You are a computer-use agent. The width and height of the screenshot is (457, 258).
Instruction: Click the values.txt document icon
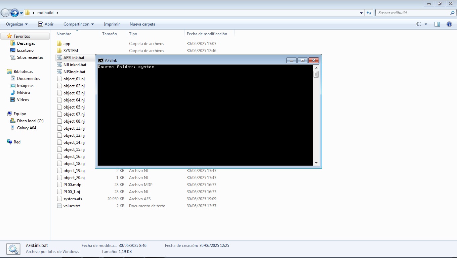coord(59,206)
